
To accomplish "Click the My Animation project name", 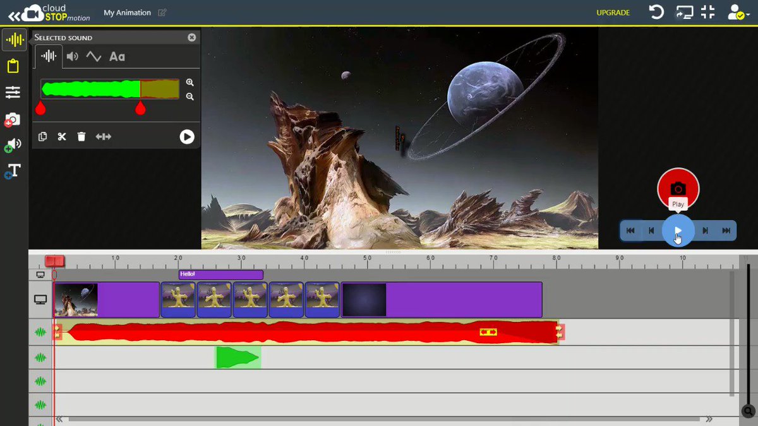I will pos(127,13).
